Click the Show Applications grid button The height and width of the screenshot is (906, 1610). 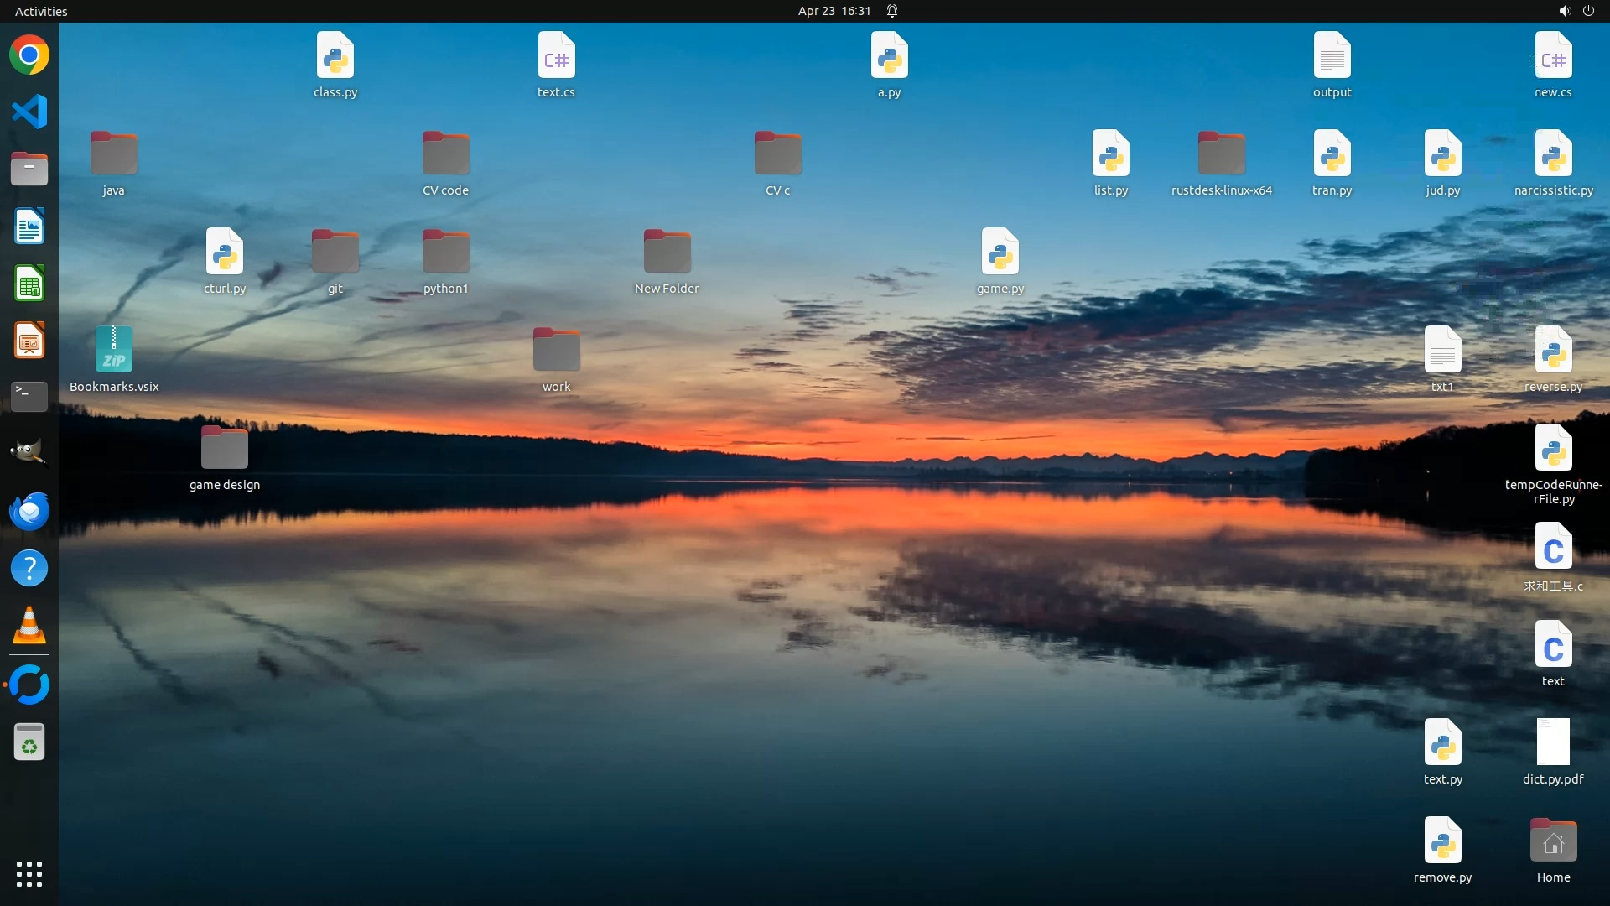coord(29,874)
